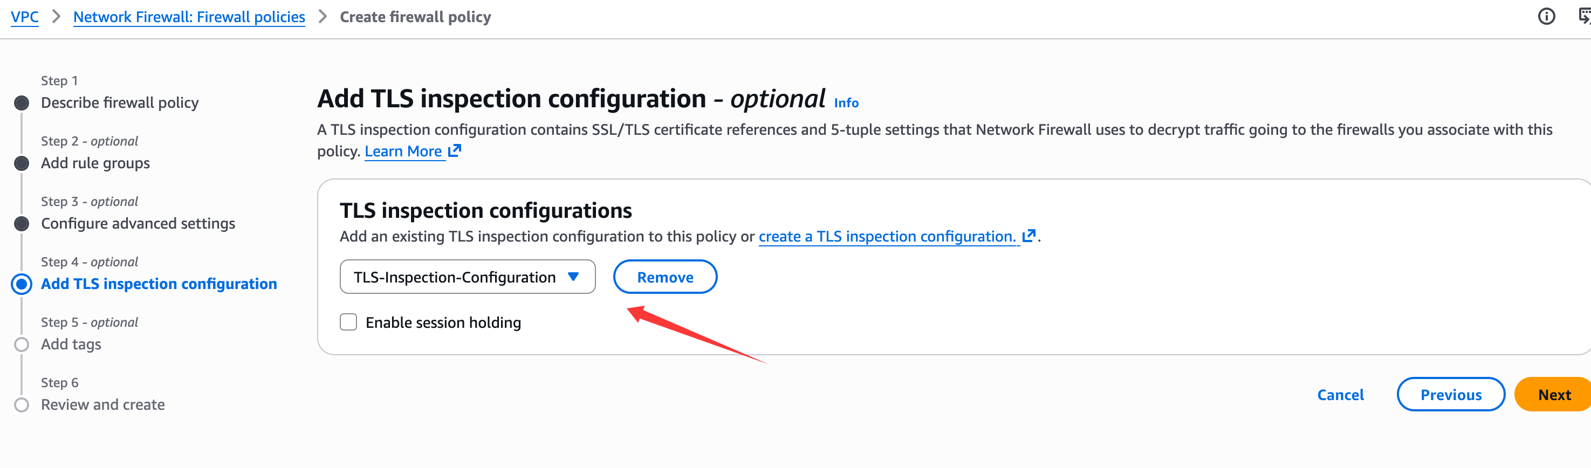Click the Step 3 advanced settings circle
1591x468 pixels.
pyautogui.click(x=22, y=224)
